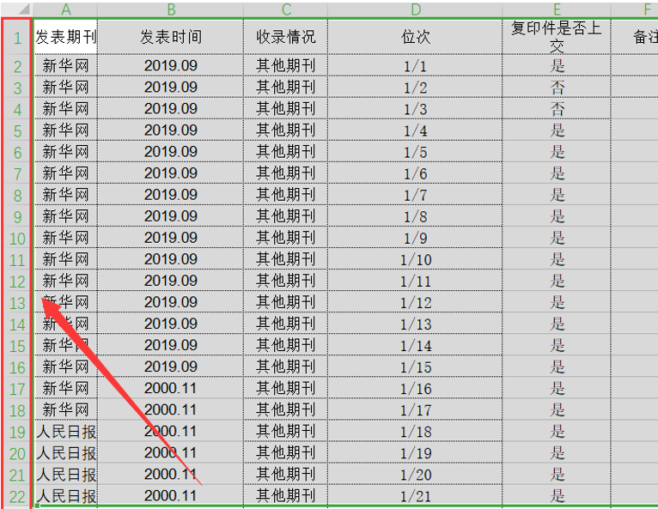The height and width of the screenshot is (509, 658).
Task: Click 新华网 in row 9
Action: point(65,216)
